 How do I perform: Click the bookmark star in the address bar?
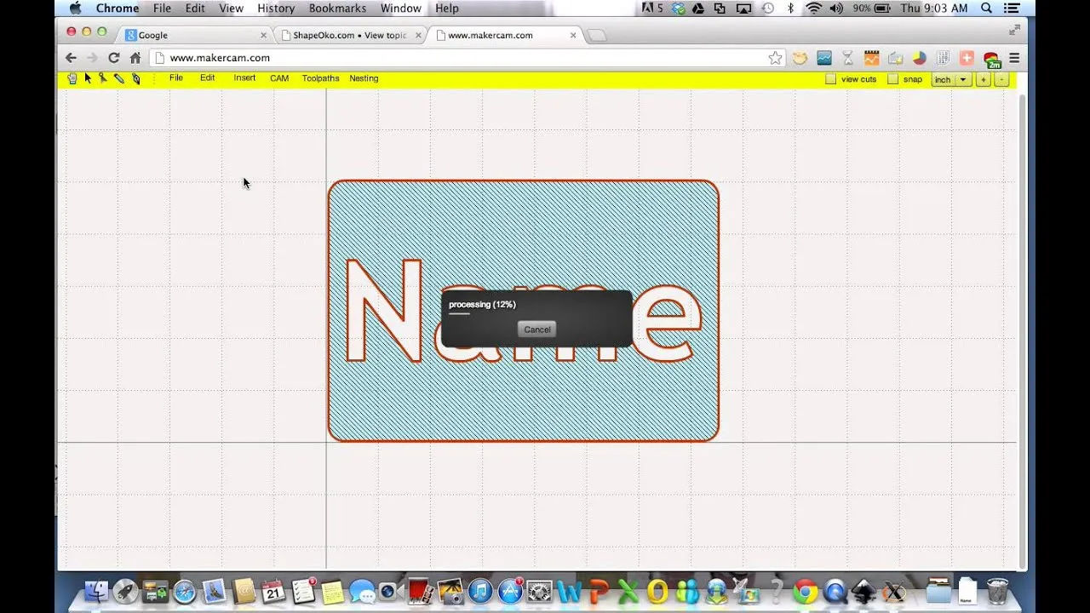[775, 58]
